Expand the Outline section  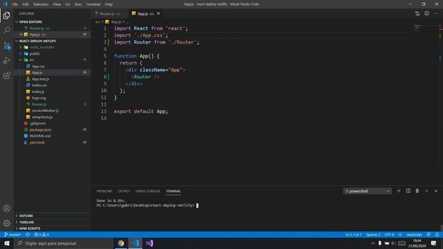[26, 216]
